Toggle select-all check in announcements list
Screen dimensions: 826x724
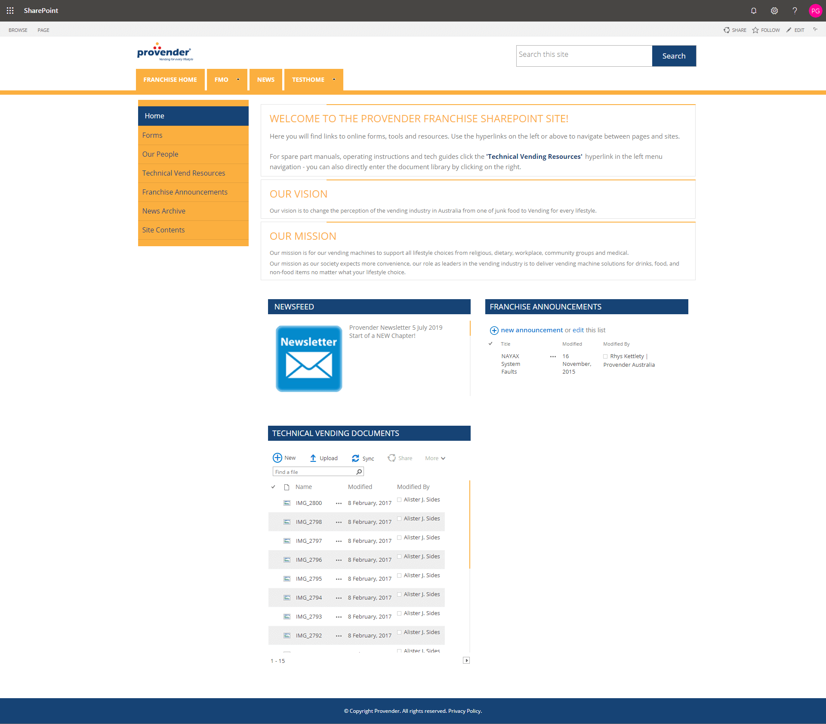[x=490, y=343]
